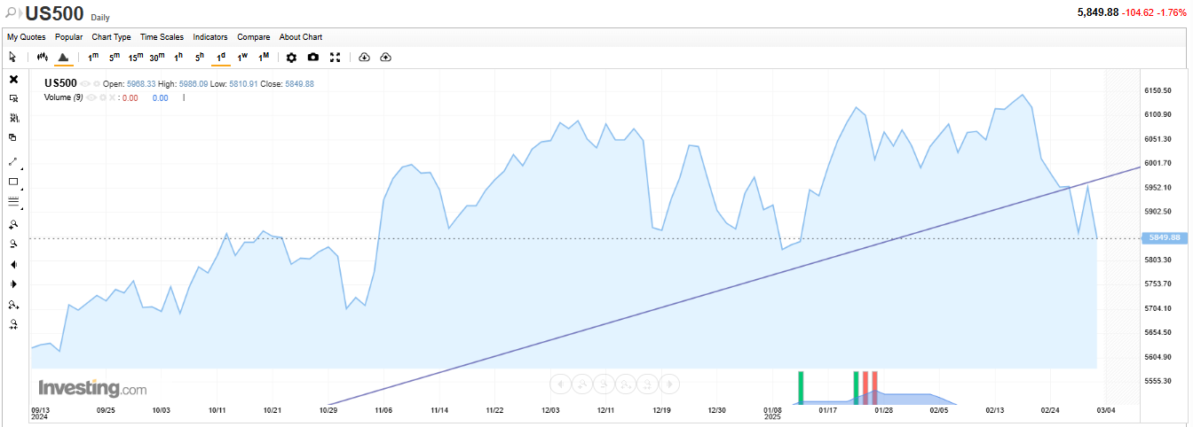Take a chart snapshot with camera icon

click(x=313, y=58)
